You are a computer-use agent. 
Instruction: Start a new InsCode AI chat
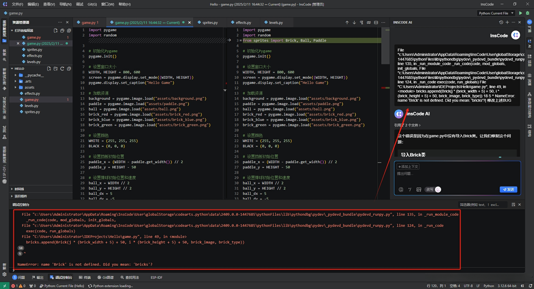pyautogui.click(x=507, y=22)
